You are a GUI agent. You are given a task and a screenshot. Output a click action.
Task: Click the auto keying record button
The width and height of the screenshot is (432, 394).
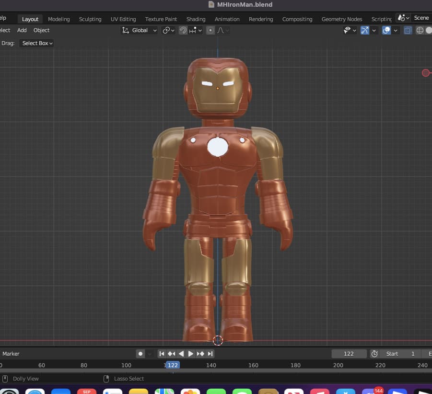pyautogui.click(x=140, y=354)
